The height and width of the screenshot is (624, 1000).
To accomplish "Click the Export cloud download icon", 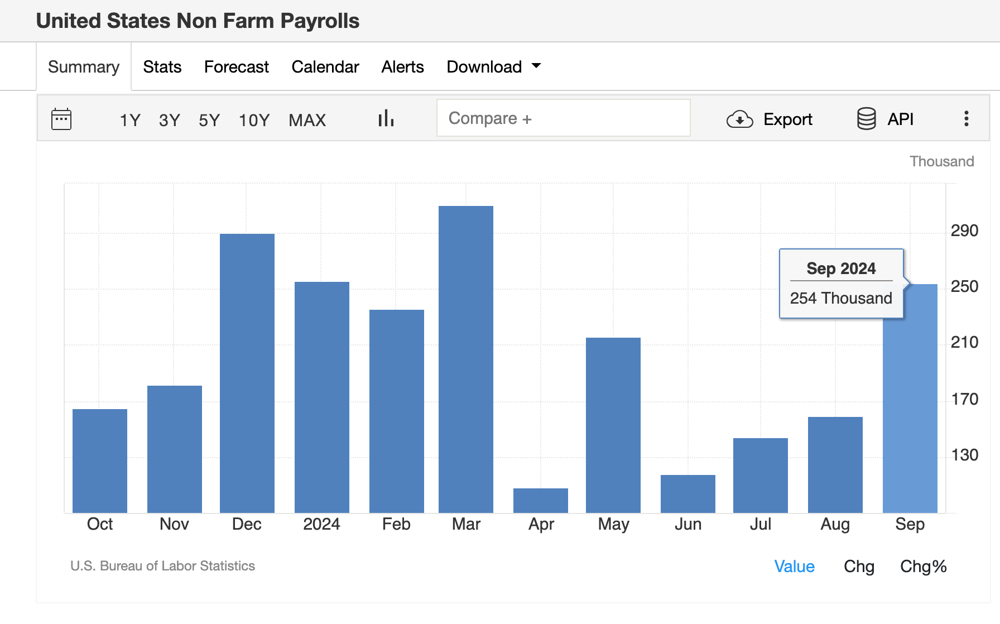I will click(740, 119).
